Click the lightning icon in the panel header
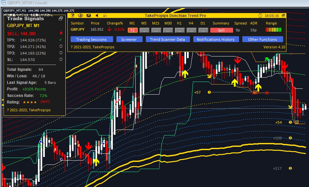This screenshot has width=309, height=187. pyautogui.click(x=89, y=15)
